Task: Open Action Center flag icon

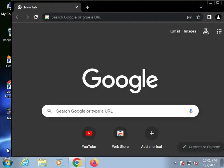Action: coord(182,163)
